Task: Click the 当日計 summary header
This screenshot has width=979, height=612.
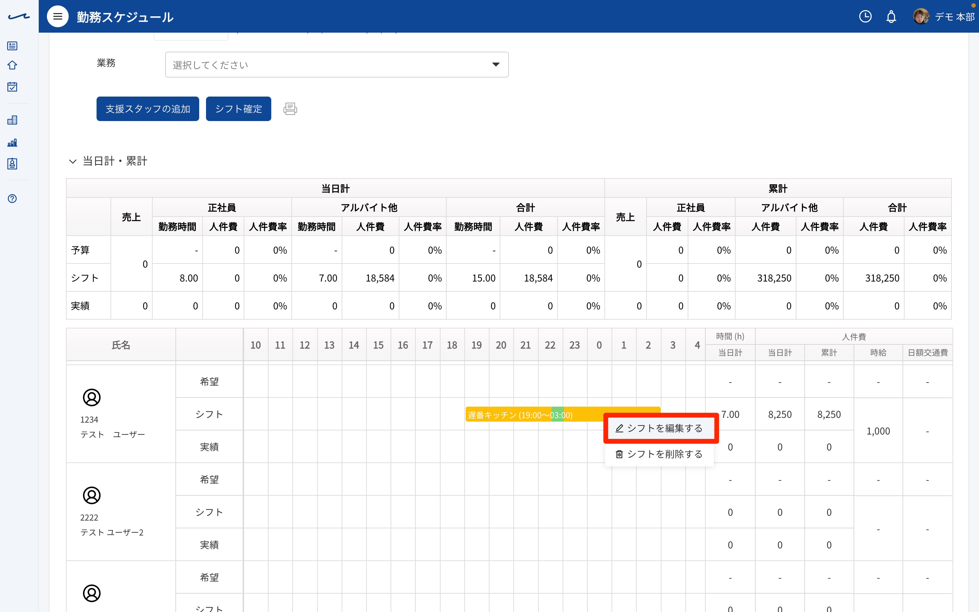Action: point(336,189)
